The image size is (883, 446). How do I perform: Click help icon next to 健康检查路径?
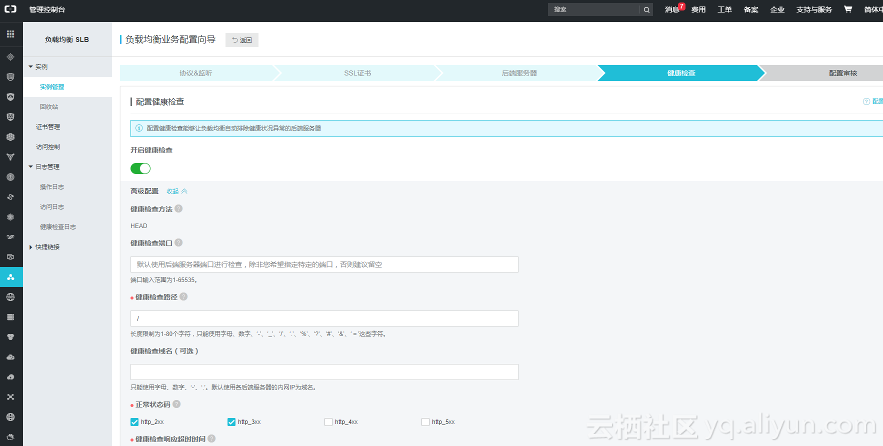[183, 296]
